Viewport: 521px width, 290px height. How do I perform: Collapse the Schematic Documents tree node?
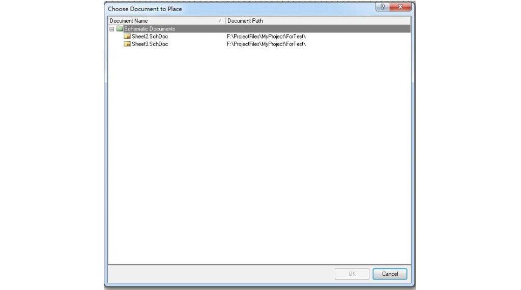pos(112,29)
